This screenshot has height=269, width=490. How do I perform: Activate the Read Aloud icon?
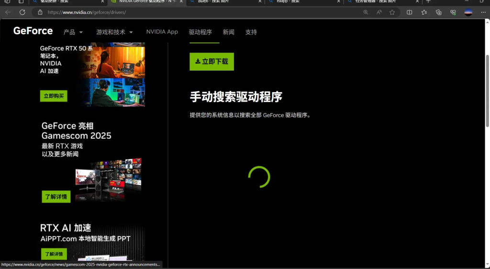[379, 12]
